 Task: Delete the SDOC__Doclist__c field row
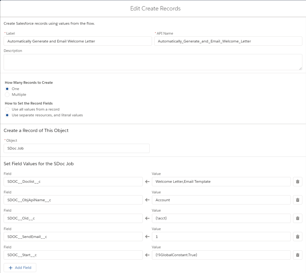pos(298,181)
